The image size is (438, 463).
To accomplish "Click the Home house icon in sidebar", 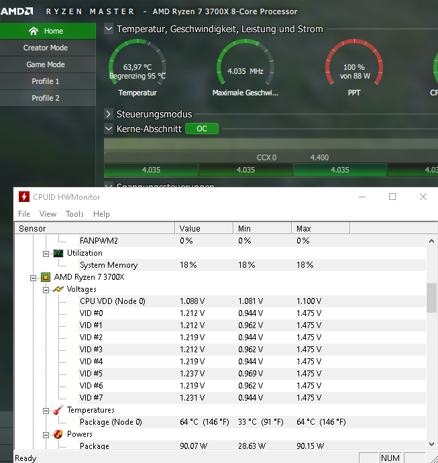I will pos(34,31).
